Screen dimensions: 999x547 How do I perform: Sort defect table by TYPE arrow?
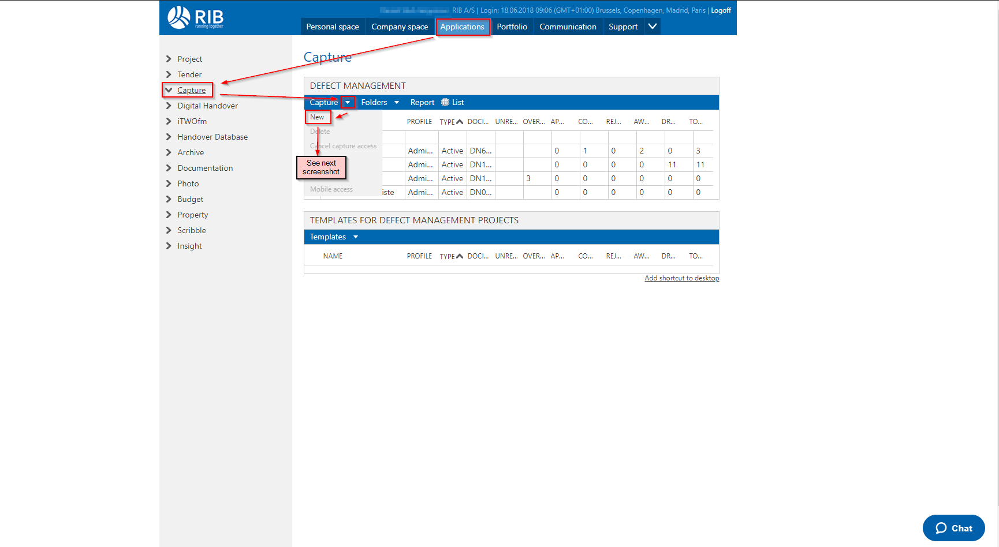click(x=460, y=122)
